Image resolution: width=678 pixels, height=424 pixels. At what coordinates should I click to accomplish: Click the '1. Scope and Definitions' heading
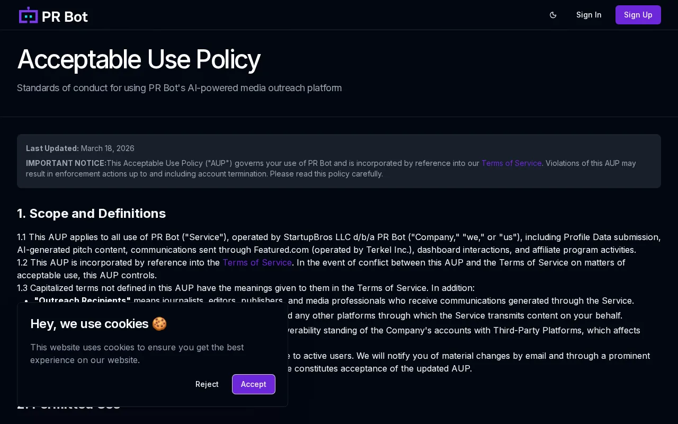(91, 214)
